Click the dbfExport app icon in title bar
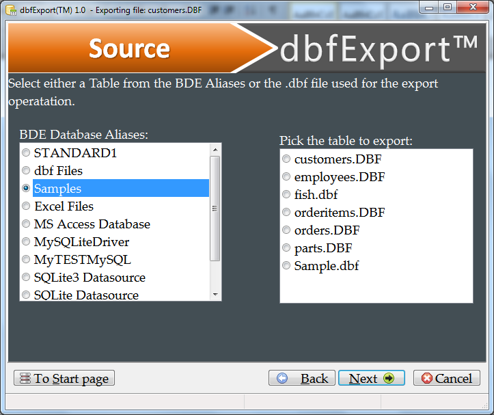The image size is (494, 415). [11, 10]
